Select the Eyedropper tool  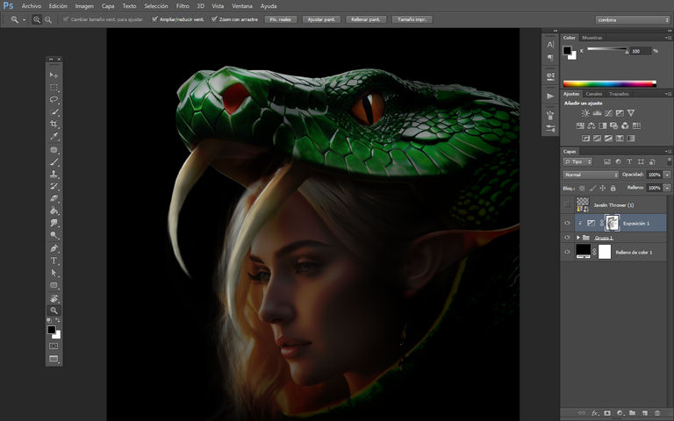tap(54, 137)
